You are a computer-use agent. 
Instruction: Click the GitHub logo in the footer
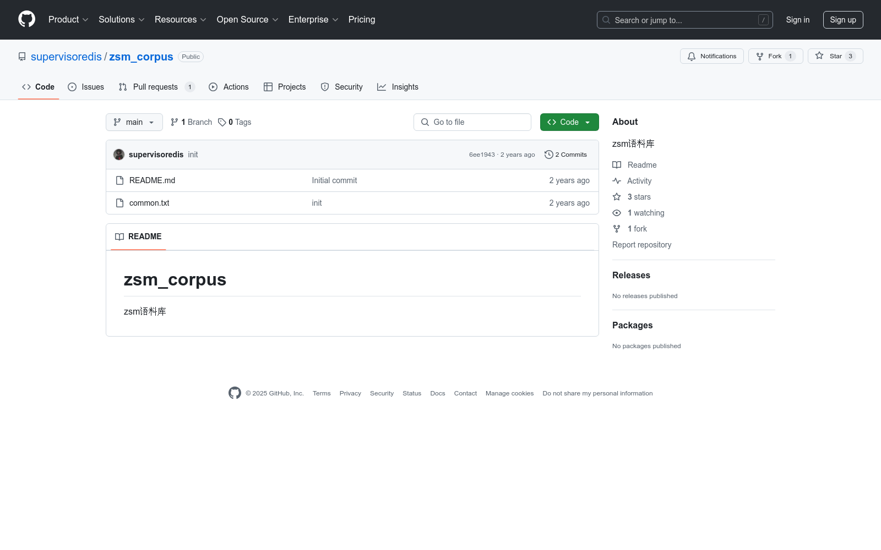pyautogui.click(x=235, y=393)
